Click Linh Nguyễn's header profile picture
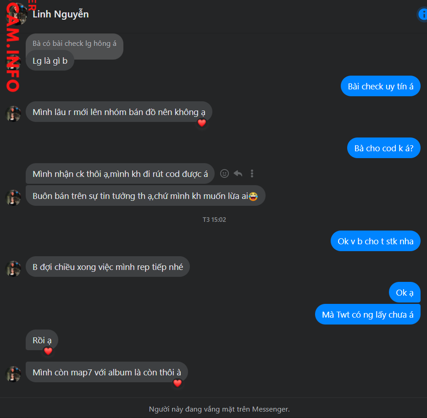The height and width of the screenshot is (418, 427). click(x=17, y=14)
